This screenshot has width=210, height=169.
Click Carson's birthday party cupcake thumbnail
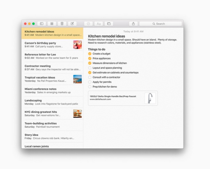point(77,45)
